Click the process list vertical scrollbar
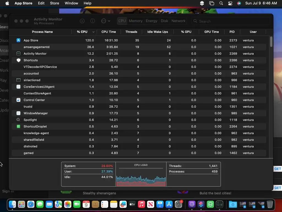 (271, 42)
